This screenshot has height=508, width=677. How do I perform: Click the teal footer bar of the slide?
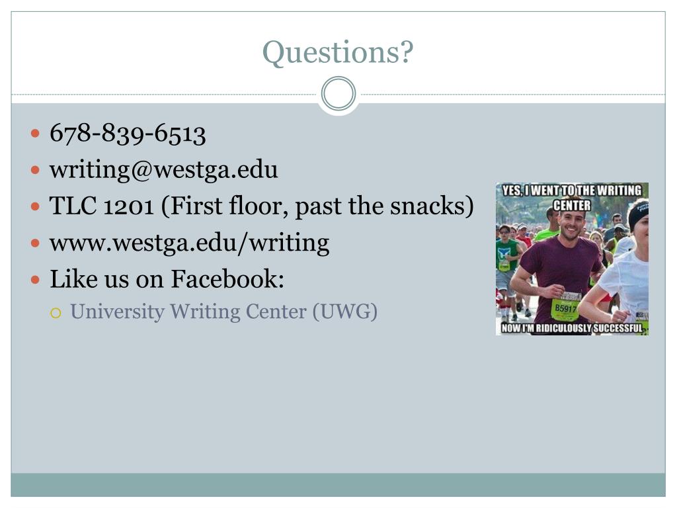[338, 485]
